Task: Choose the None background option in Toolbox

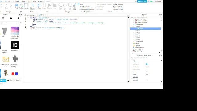Action: 17,80
